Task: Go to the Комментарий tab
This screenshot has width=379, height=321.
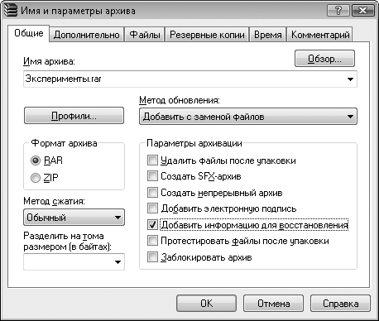Action: click(x=320, y=35)
